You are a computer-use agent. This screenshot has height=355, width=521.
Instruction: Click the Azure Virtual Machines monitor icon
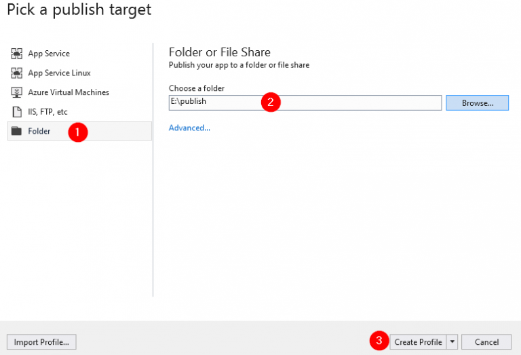click(17, 92)
